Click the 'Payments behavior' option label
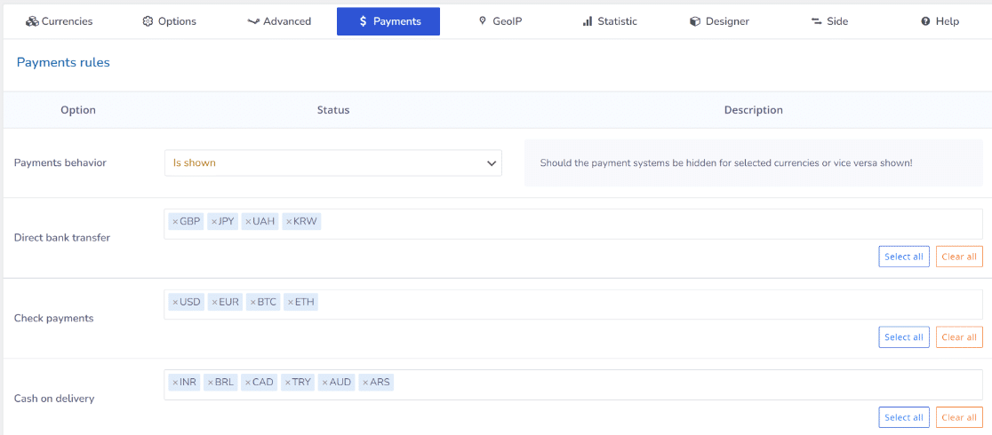 (x=60, y=162)
